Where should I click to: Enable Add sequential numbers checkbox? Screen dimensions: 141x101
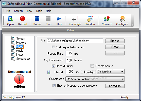(53, 47)
